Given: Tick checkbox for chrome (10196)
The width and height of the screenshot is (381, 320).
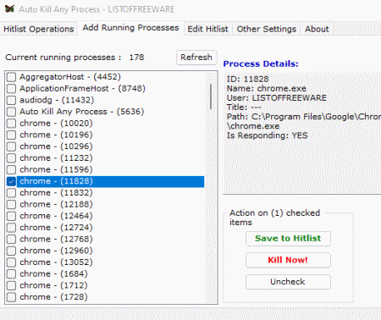Looking at the screenshot, I should pyautogui.click(x=11, y=135).
